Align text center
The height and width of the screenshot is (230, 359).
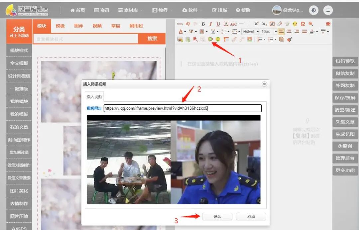(x=289, y=31)
